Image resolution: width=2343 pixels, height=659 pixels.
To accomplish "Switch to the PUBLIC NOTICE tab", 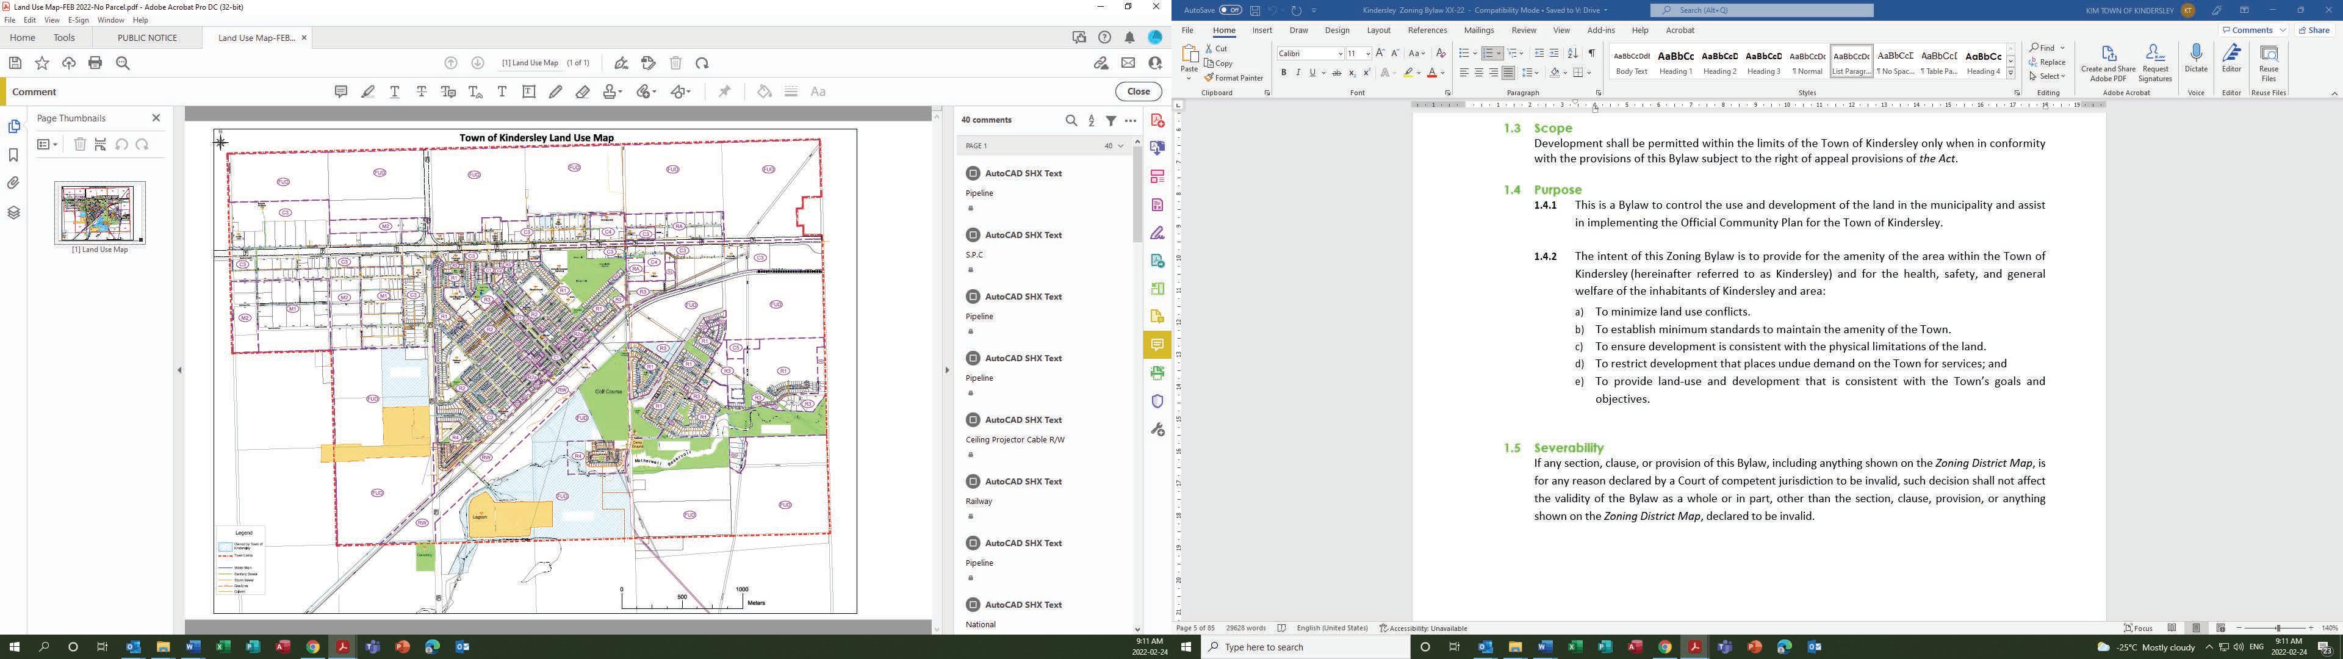I will point(147,38).
